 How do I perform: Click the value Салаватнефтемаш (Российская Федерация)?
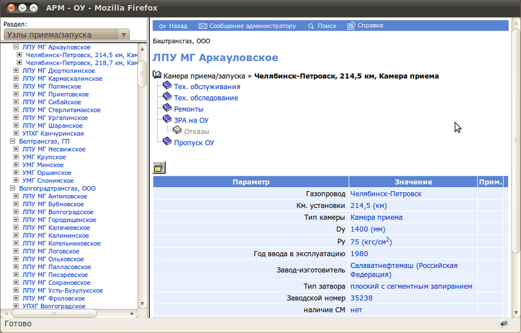[x=404, y=270]
